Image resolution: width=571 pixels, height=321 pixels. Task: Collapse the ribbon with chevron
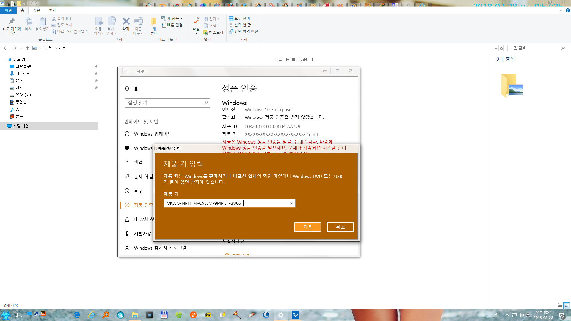pos(561,10)
